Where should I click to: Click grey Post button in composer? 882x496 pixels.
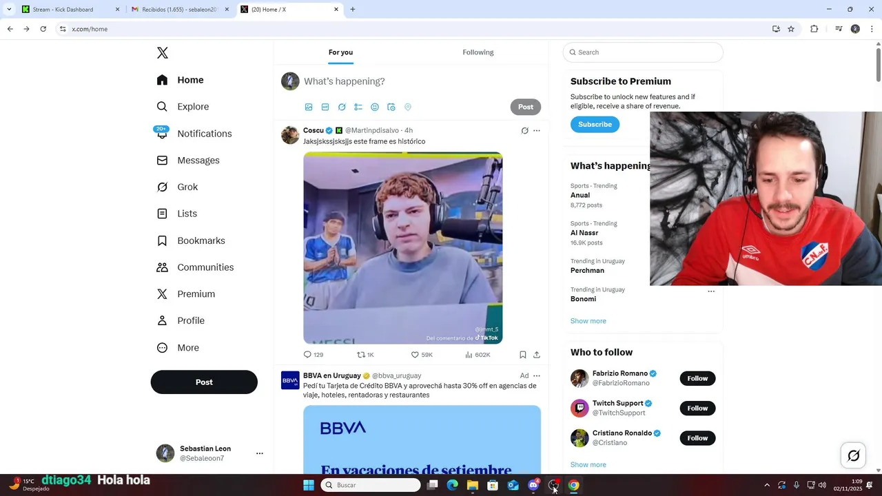pos(526,107)
